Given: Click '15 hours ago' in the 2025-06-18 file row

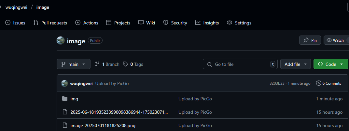Looking at the screenshot, I should coord(329,112).
